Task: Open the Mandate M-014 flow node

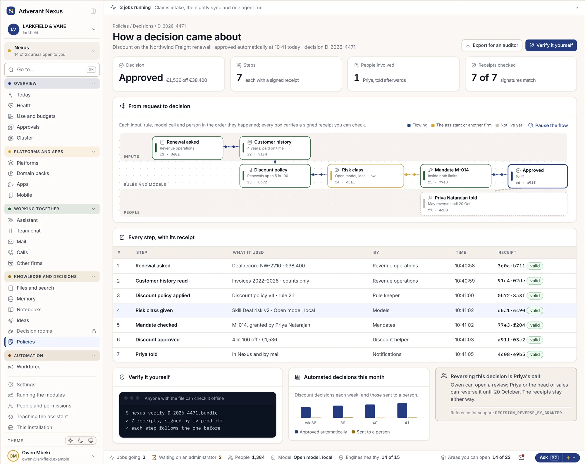Action: [456, 176]
